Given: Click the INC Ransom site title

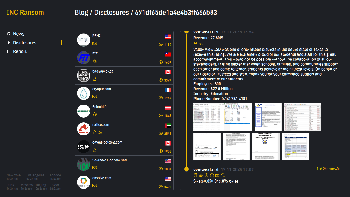Looking at the screenshot, I should coord(25,13).
